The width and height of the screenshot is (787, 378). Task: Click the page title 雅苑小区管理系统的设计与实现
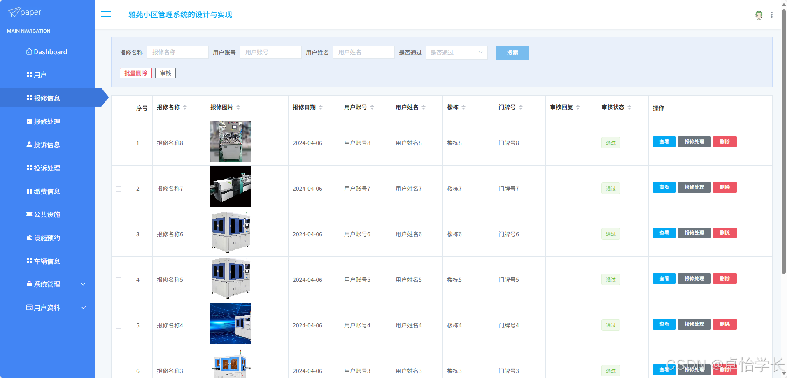coord(180,15)
